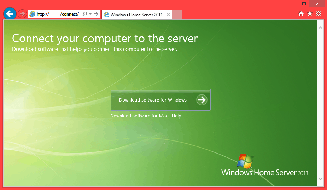Viewport: 327px width, 190px height.
Task: Open Download software for Mac link
Action: 139,116
